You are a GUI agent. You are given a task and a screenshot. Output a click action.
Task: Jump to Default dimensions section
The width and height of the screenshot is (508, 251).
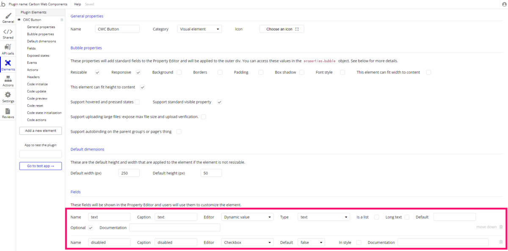41,41
